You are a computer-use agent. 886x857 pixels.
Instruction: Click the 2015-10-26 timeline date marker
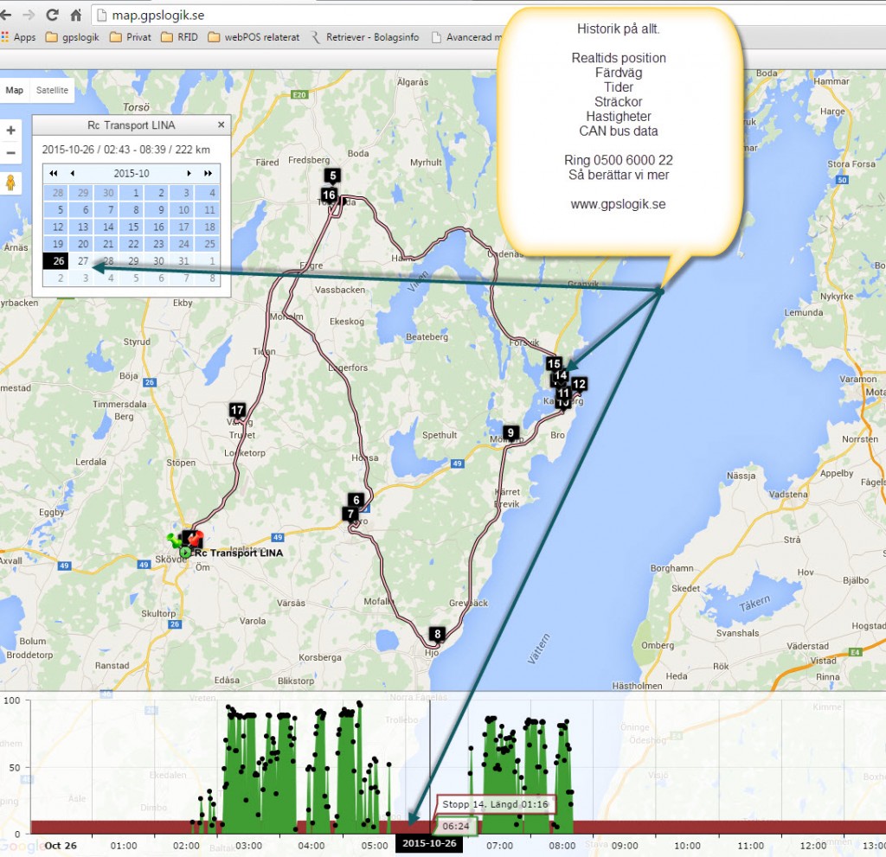pos(429,843)
